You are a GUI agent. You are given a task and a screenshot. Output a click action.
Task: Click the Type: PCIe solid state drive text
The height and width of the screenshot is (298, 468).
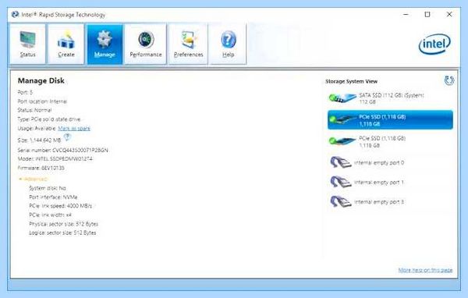(x=49, y=119)
